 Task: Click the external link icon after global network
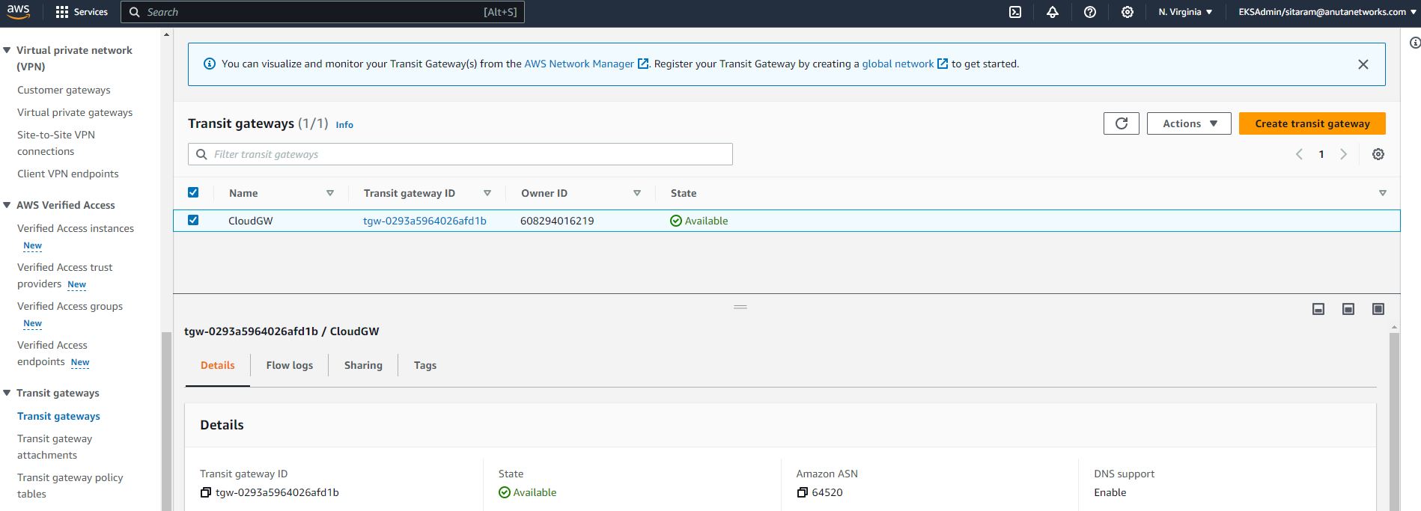943,64
